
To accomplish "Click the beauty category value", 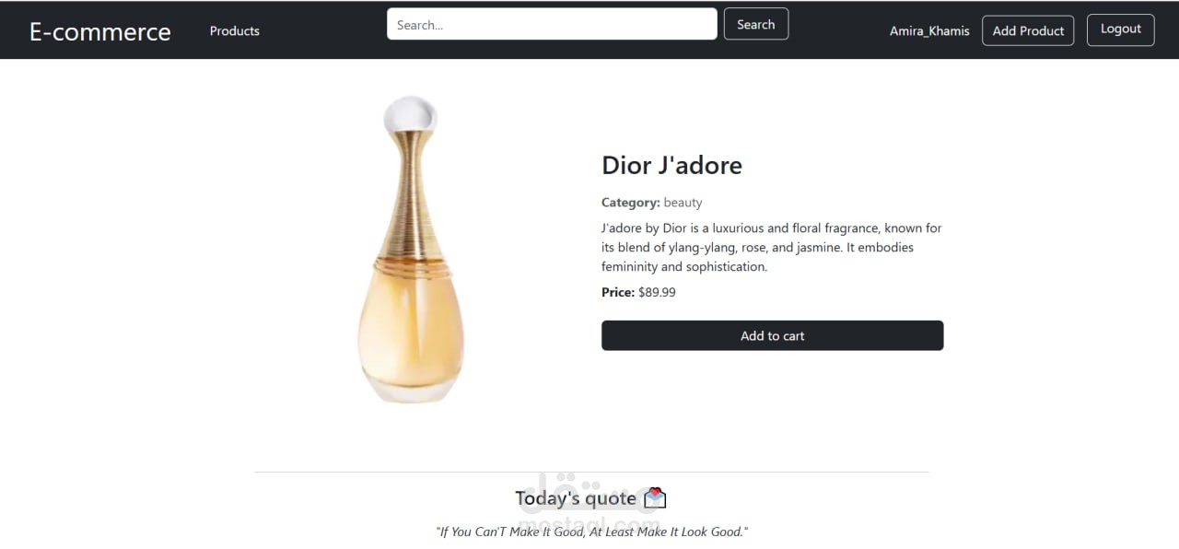I will point(683,203).
